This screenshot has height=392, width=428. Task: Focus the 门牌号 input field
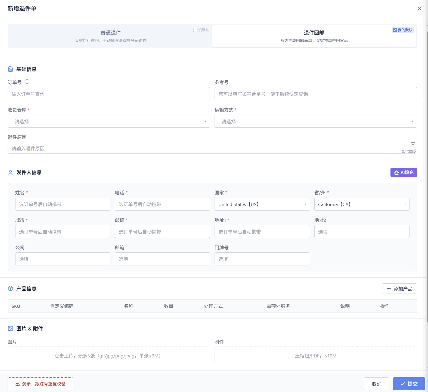[262, 259]
